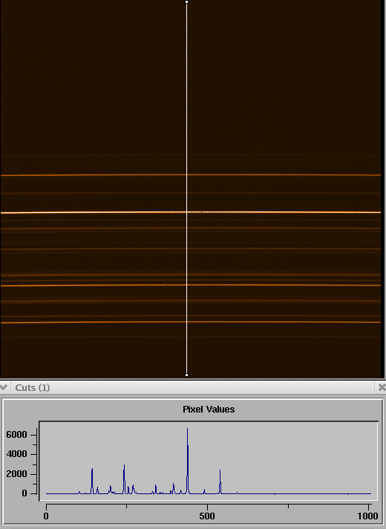Click the 500 label on the x-axis
The image size is (386, 529).
coord(207,516)
